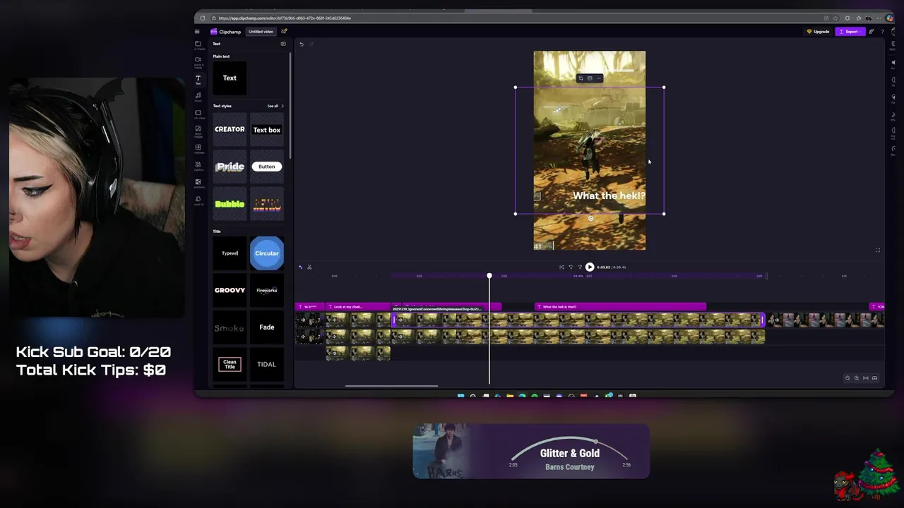Open Your media in the sidebar
904x508 pixels.
point(198,45)
